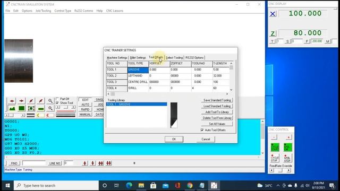This screenshot has width=340, height=191.
Task: Toggle the Show Tool checkbox
Action: pos(57,103)
